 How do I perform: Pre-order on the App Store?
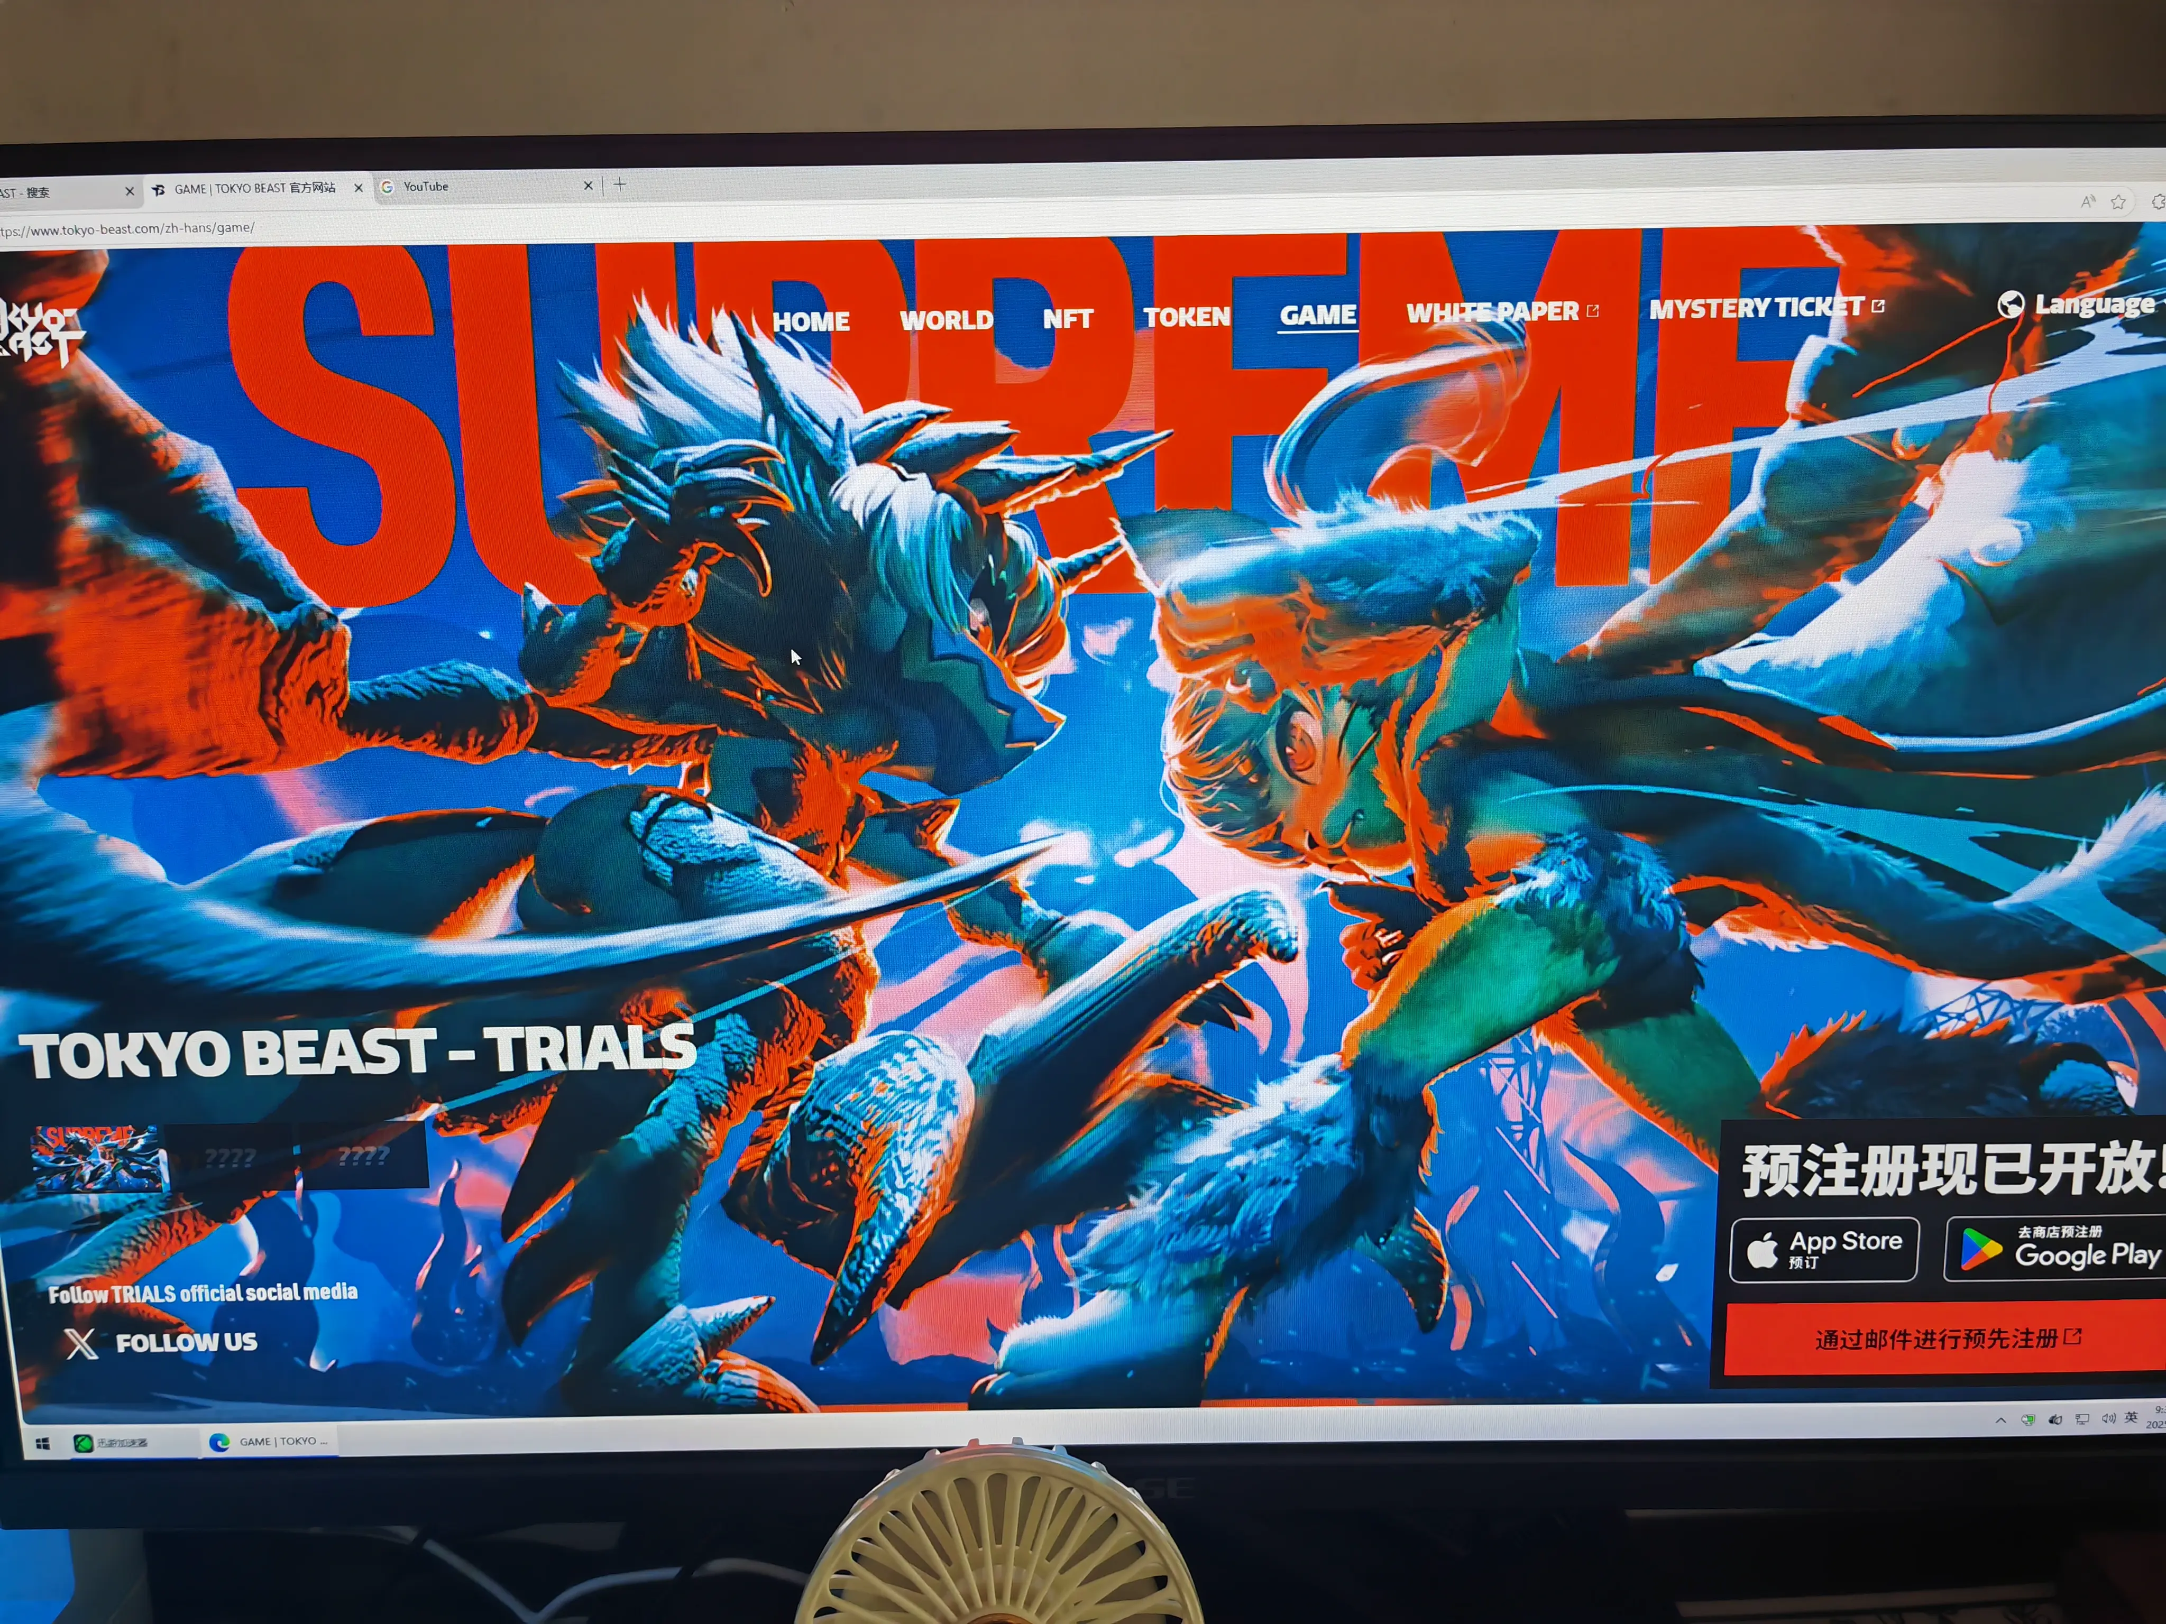1824,1249
